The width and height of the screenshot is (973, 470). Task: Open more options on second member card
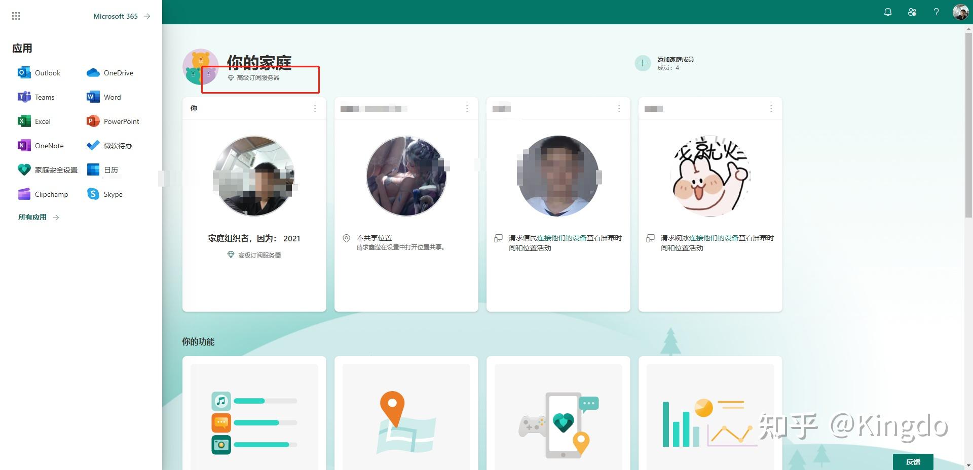tap(467, 108)
